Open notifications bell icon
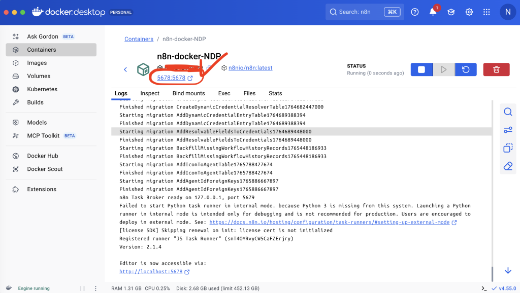Image resolution: width=520 pixels, height=293 pixels. click(433, 12)
